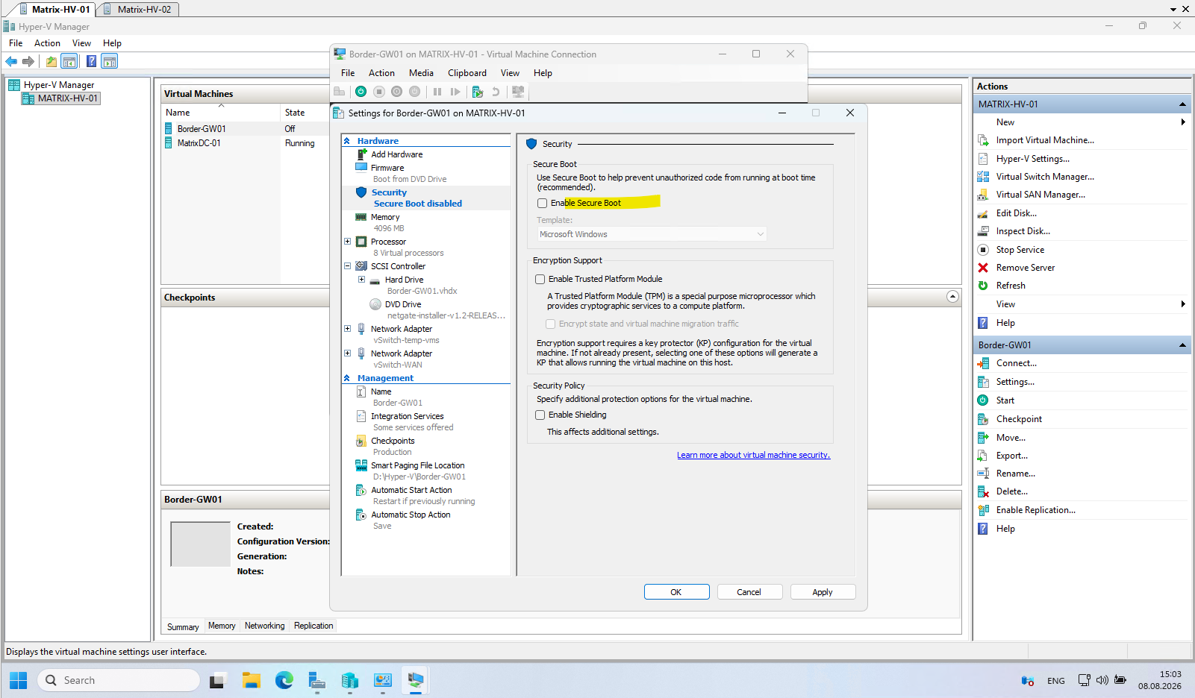Collapse the Checkpoints pane
Screen dimensions: 1195x698
coord(952,297)
